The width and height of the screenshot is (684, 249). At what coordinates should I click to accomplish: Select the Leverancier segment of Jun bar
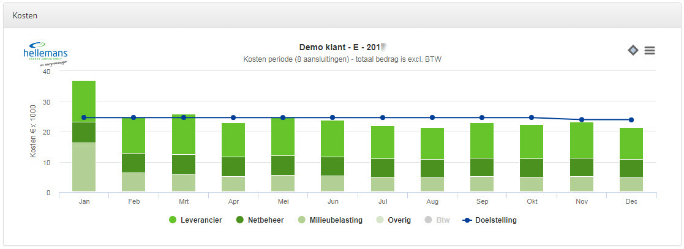[333, 138]
